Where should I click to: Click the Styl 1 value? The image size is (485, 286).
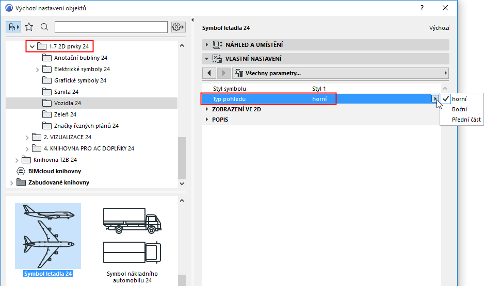pyautogui.click(x=319, y=89)
